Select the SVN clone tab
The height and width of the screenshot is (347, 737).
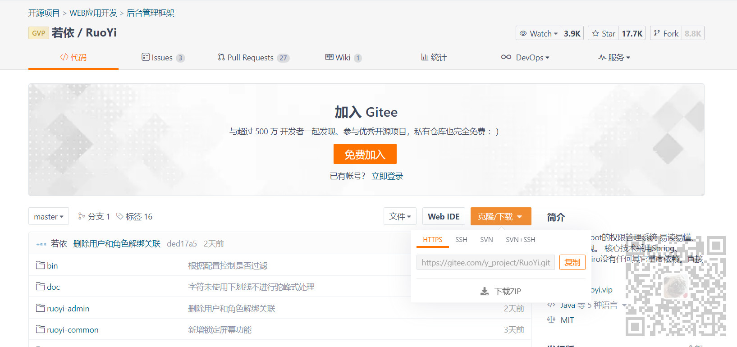tap(486, 240)
